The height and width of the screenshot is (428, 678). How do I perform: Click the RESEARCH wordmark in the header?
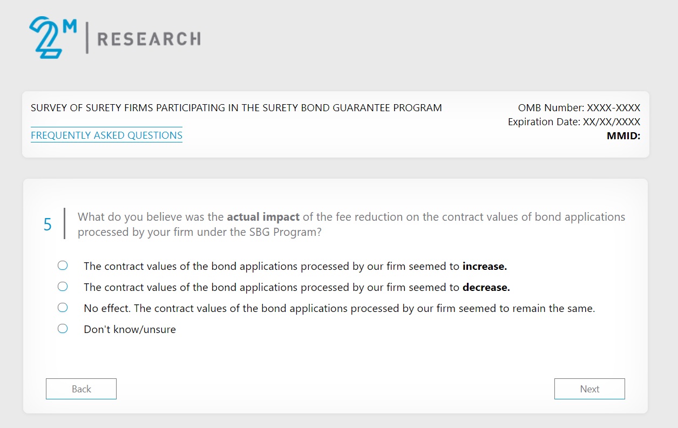[x=148, y=39]
